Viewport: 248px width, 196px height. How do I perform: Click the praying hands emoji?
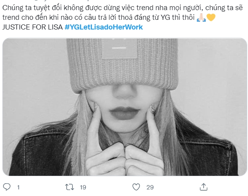click(x=201, y=17)
